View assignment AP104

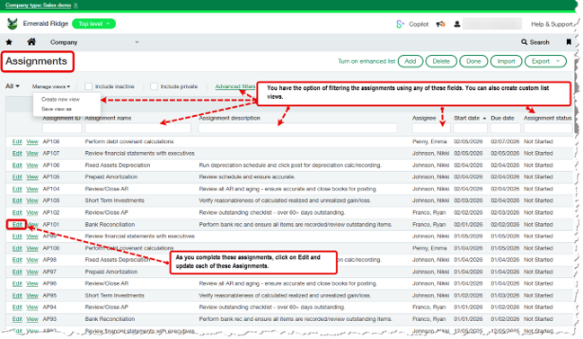pos(32,189)
